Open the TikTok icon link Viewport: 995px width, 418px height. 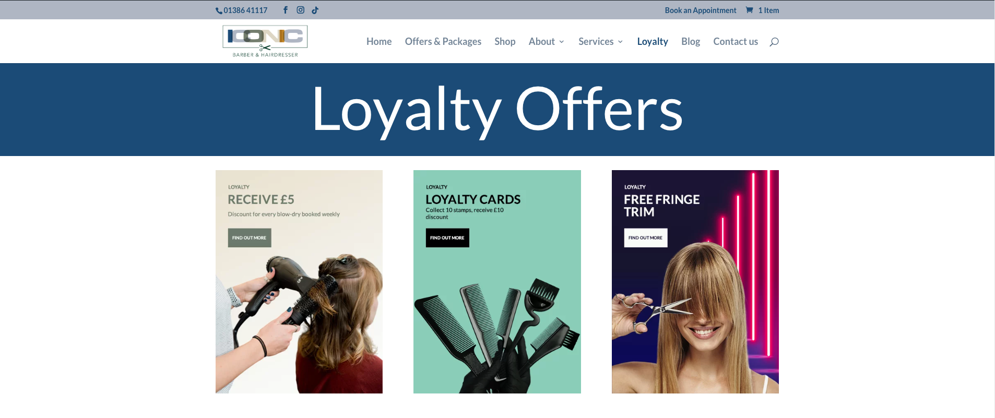pos(315,10)
